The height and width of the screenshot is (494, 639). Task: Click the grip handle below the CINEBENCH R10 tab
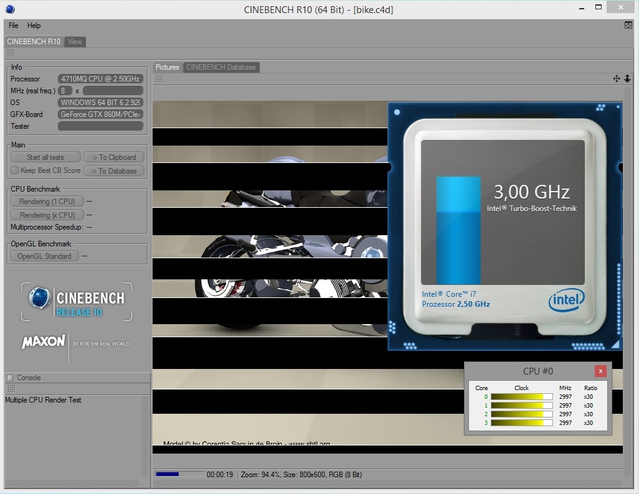tap(11, 54)
